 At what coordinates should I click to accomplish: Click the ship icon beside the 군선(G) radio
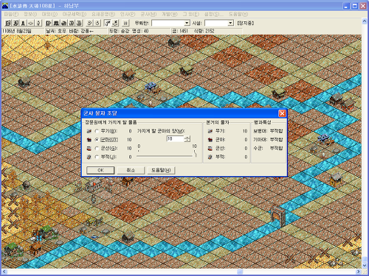[x=89, y=149]
